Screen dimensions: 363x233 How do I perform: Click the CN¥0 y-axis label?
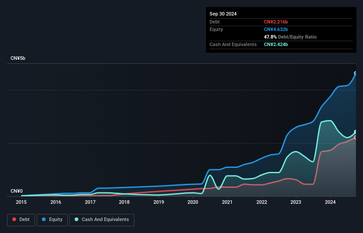[x=17, y=191]
